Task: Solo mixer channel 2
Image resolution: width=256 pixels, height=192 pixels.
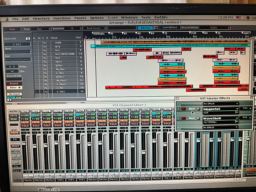Action: pyautogui.click(x=36, y=125)
